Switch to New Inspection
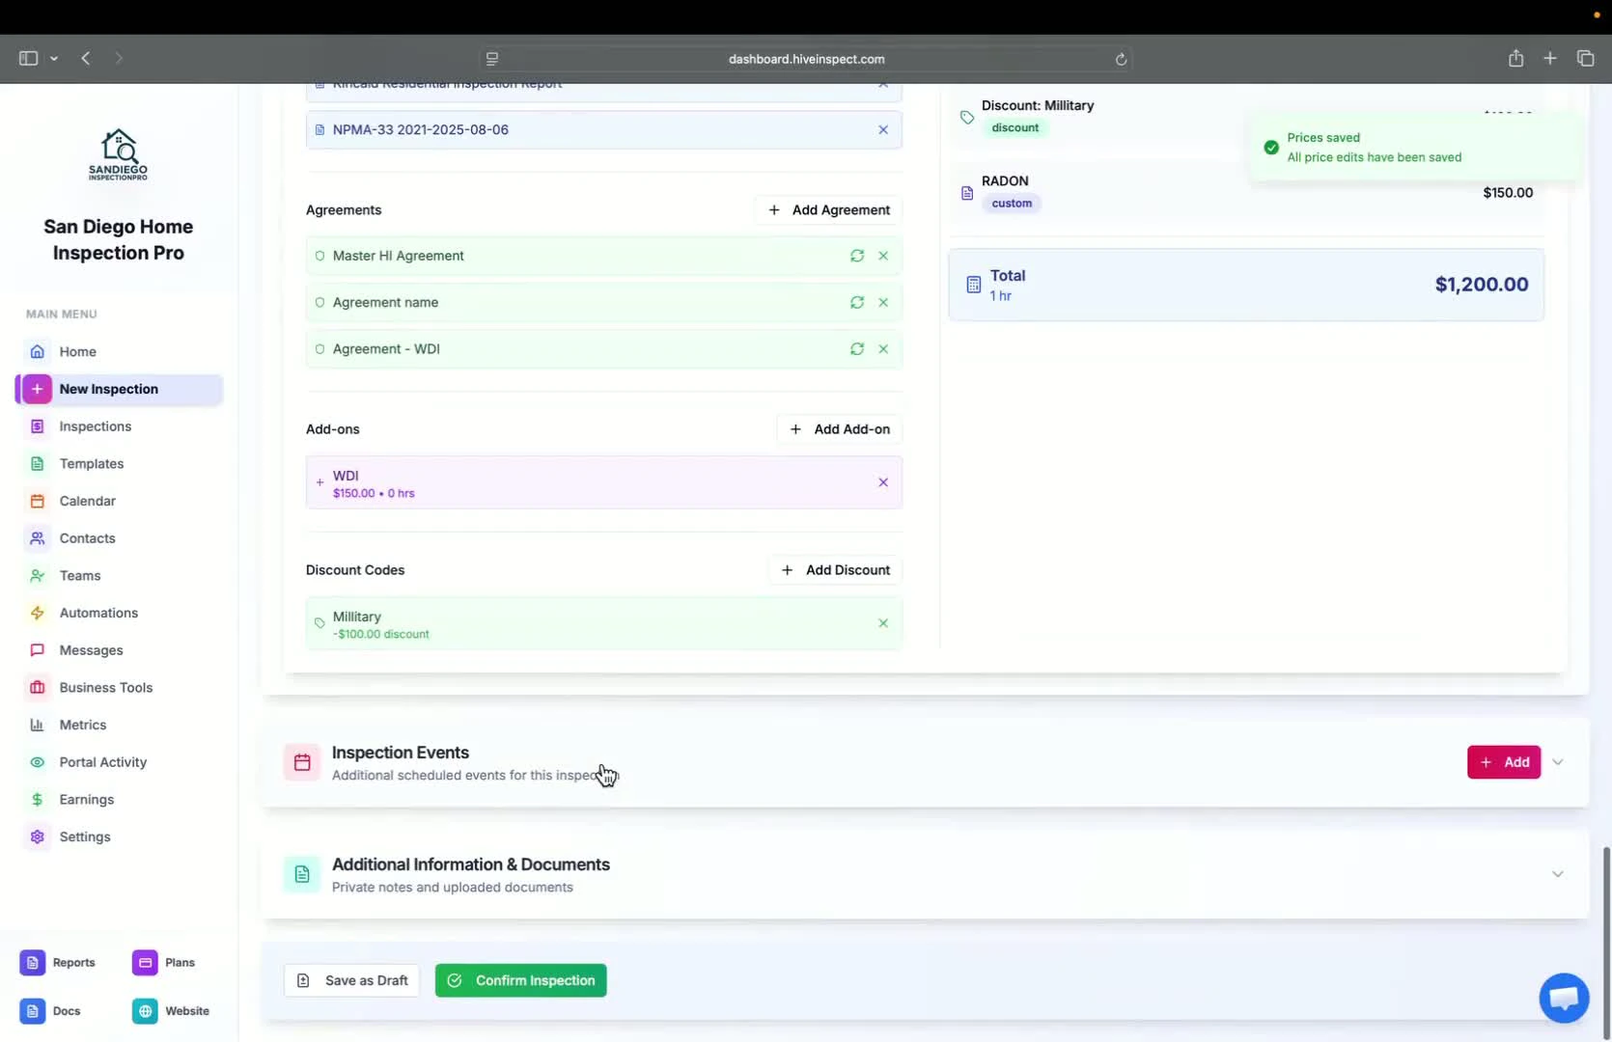 point(108,389)
